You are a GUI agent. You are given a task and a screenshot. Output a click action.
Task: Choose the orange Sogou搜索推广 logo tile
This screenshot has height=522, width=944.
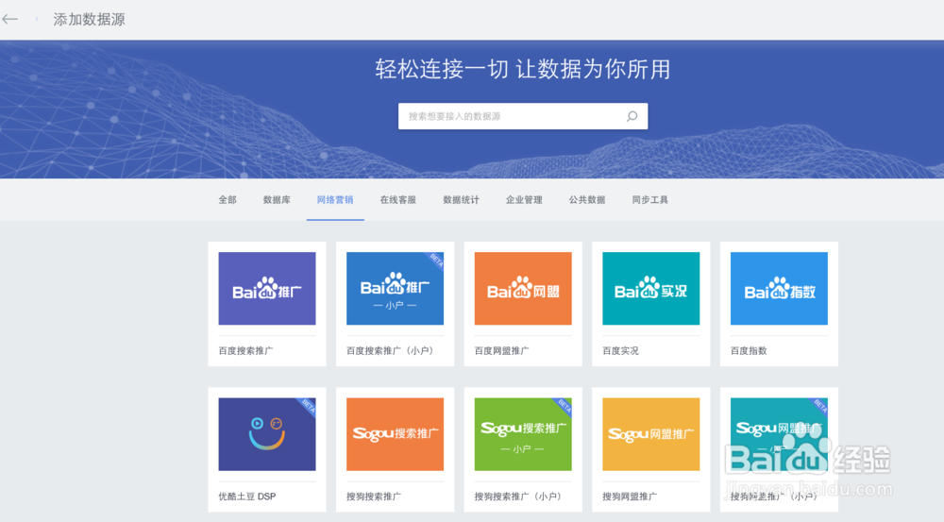395,434
